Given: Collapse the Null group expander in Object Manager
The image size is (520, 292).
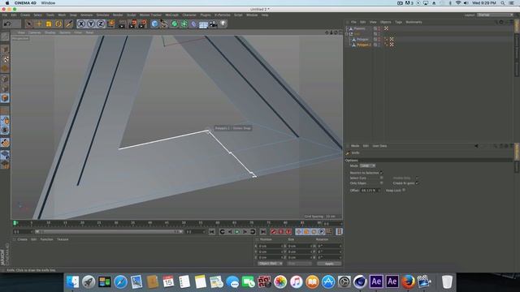Looking at the screenshot, I should pos(347,34).
